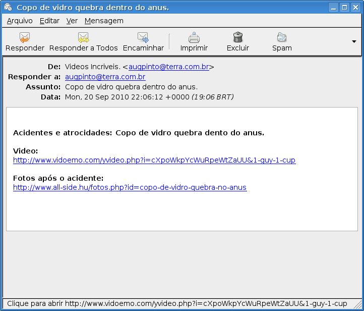Minimize the email window
The width and height of the screenshot is (364, 311).
334,8
